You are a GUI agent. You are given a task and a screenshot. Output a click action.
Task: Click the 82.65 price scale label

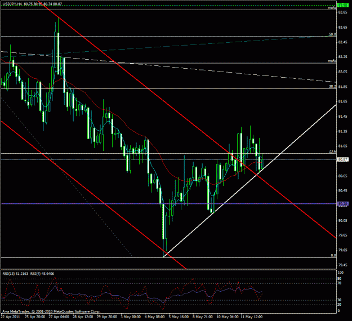(x=342, y=28)
